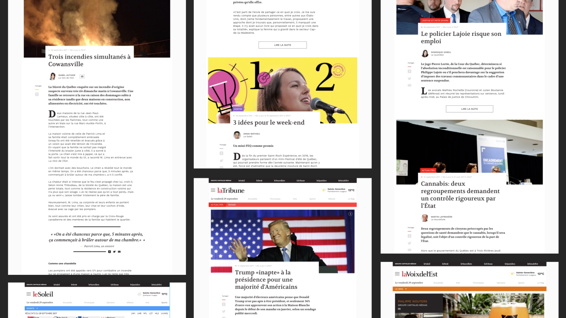Expand the blue SPORTS section dropdown
This screenshot has height=318, width=566.
pyautogui.click(x=37, y=308)
